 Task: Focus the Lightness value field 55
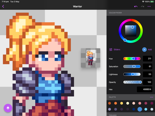(148, 74)
